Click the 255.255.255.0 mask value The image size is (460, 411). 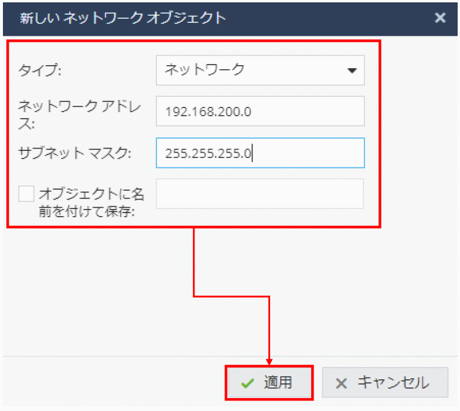[208, 153]
